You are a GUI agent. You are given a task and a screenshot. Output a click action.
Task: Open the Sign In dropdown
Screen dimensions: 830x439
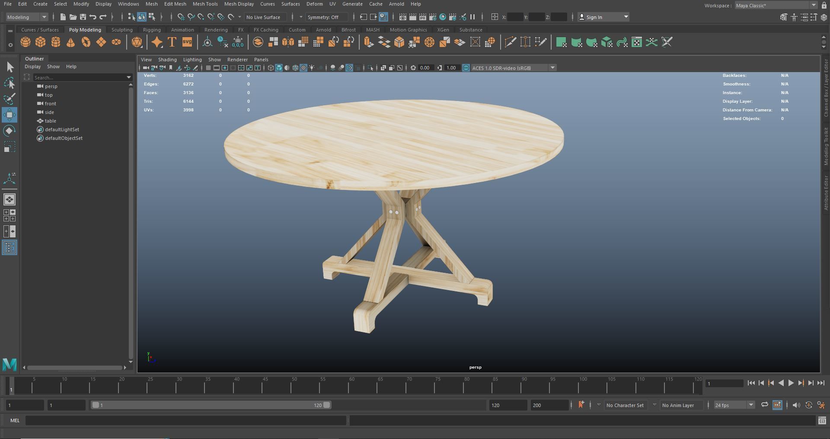pyautogui.click(x=603, y=17)
